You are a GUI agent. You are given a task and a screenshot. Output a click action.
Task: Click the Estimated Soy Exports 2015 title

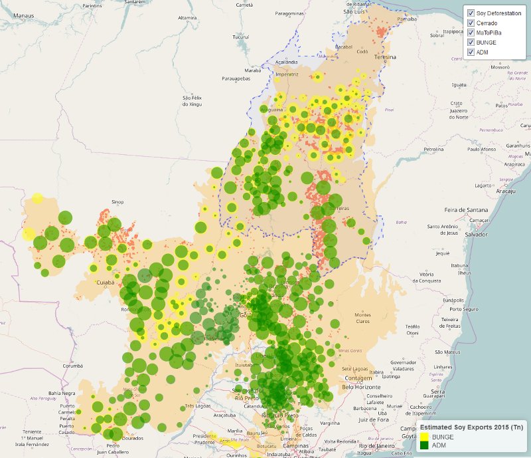tap(471, 427)
